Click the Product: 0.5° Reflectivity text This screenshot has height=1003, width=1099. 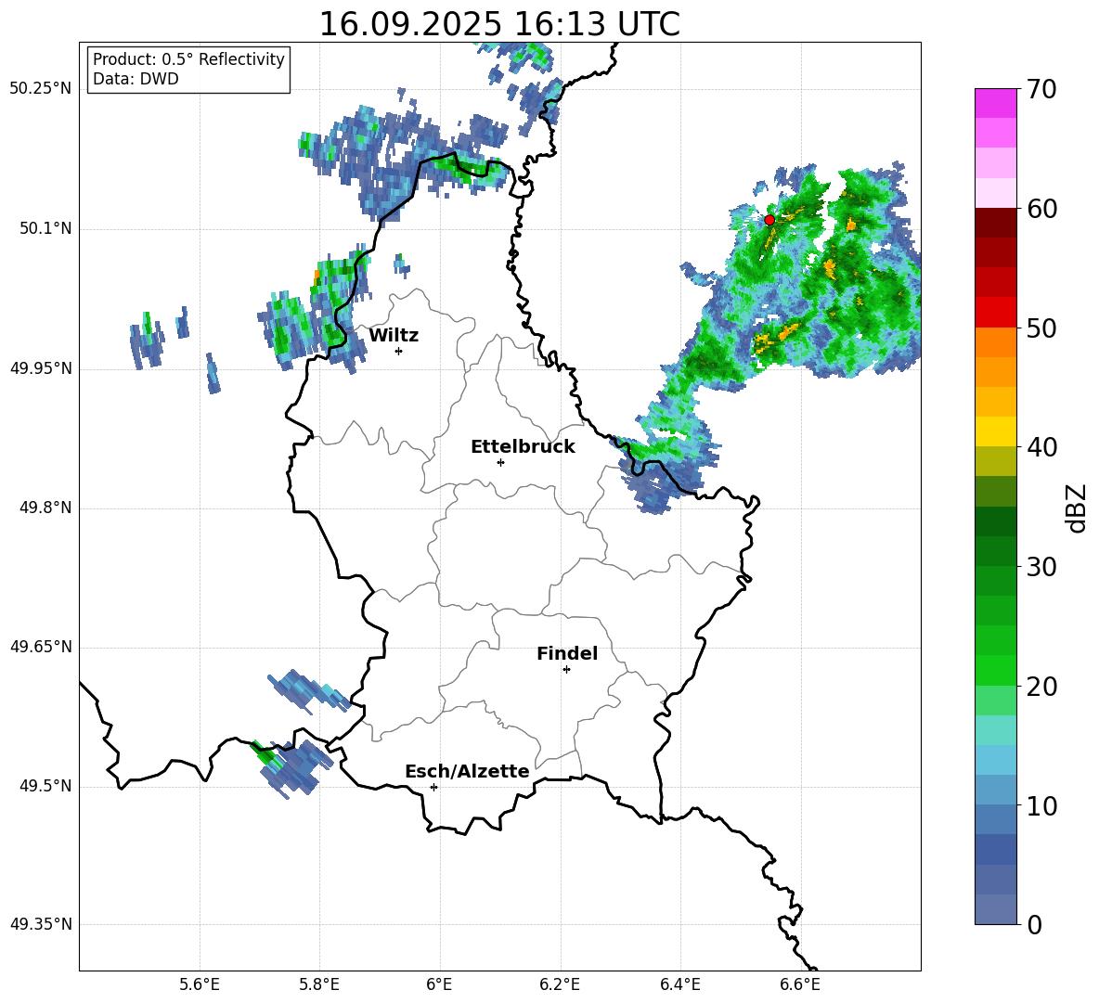click(x=188, y=59)
